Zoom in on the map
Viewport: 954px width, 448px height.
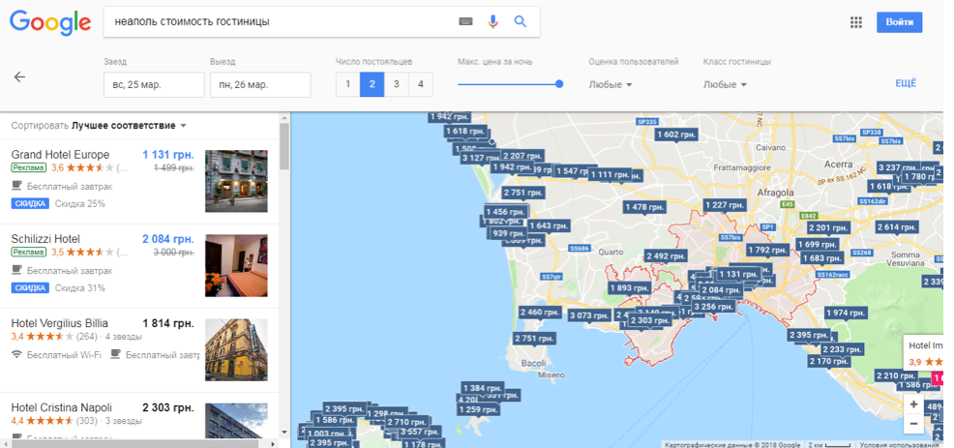[x=913, y=404]
